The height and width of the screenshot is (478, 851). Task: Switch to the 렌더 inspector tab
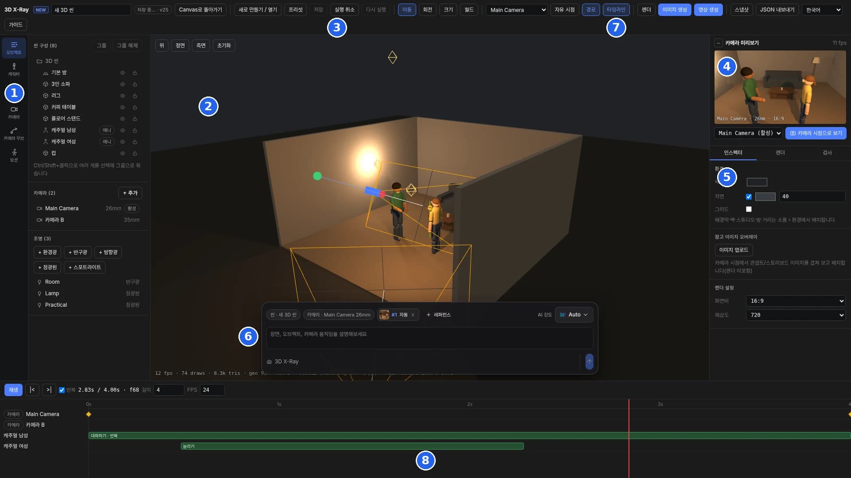pyautogui.click(x=780, y=153)
